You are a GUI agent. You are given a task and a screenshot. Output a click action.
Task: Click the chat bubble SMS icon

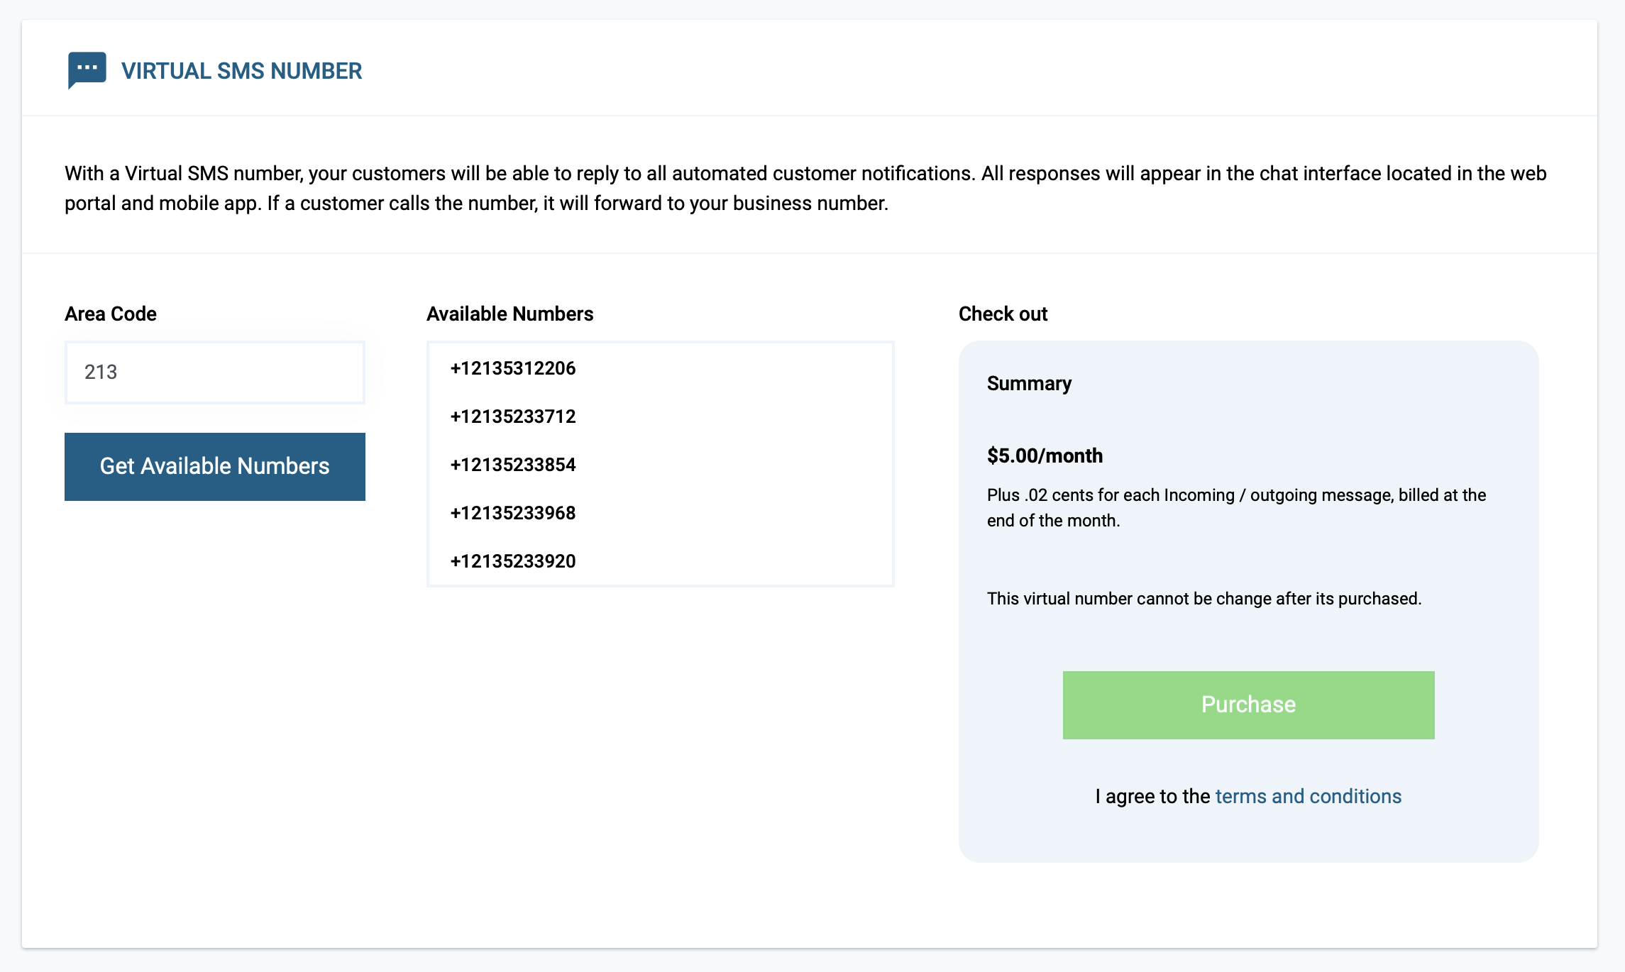[x=87, y=70]
